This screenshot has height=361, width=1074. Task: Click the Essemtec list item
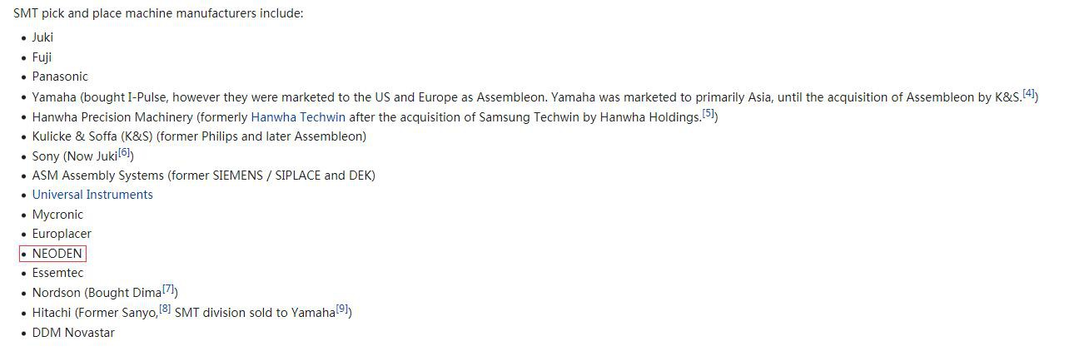point(57,273)
